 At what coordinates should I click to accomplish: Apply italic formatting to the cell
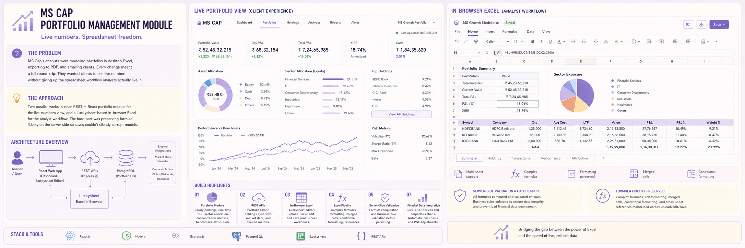tap(541, 41)
